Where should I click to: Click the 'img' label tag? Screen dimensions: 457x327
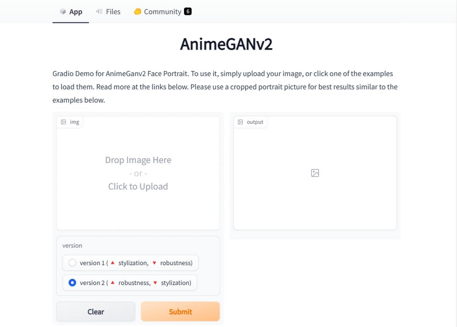(x=70, y=122)
